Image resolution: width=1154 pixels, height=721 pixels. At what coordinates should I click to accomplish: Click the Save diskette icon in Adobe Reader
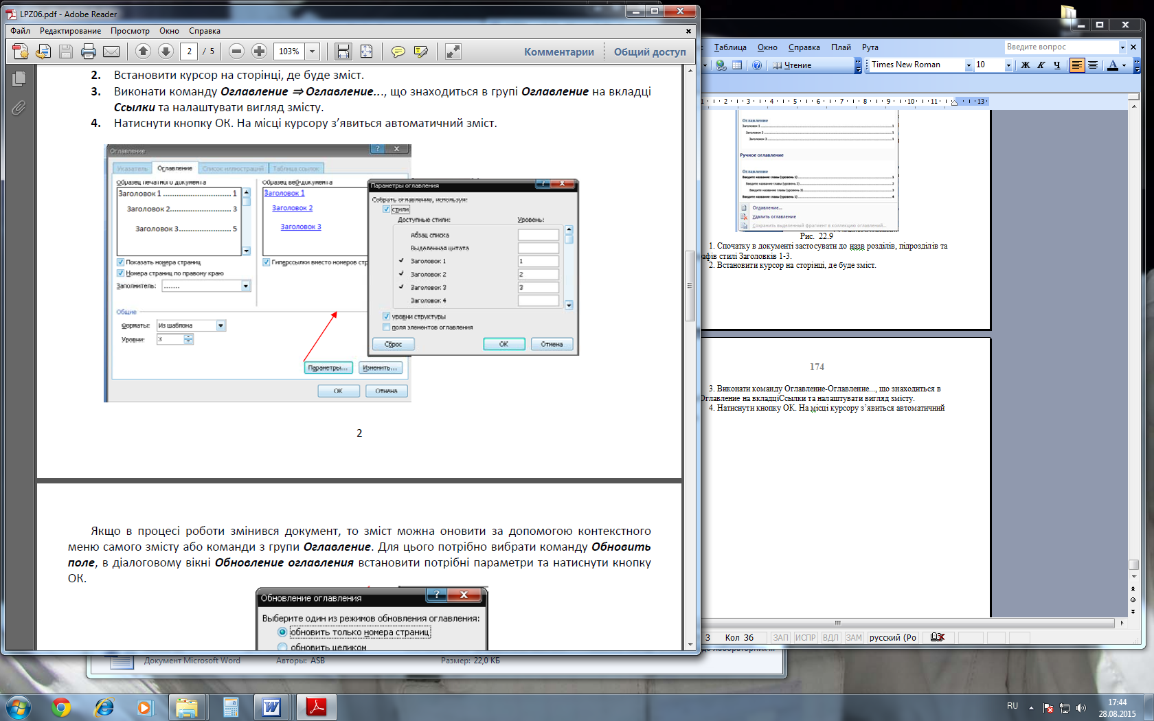[66, 51]
